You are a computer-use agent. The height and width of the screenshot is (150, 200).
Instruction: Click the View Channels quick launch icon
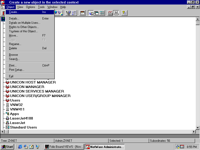click(x=37, y=147)
